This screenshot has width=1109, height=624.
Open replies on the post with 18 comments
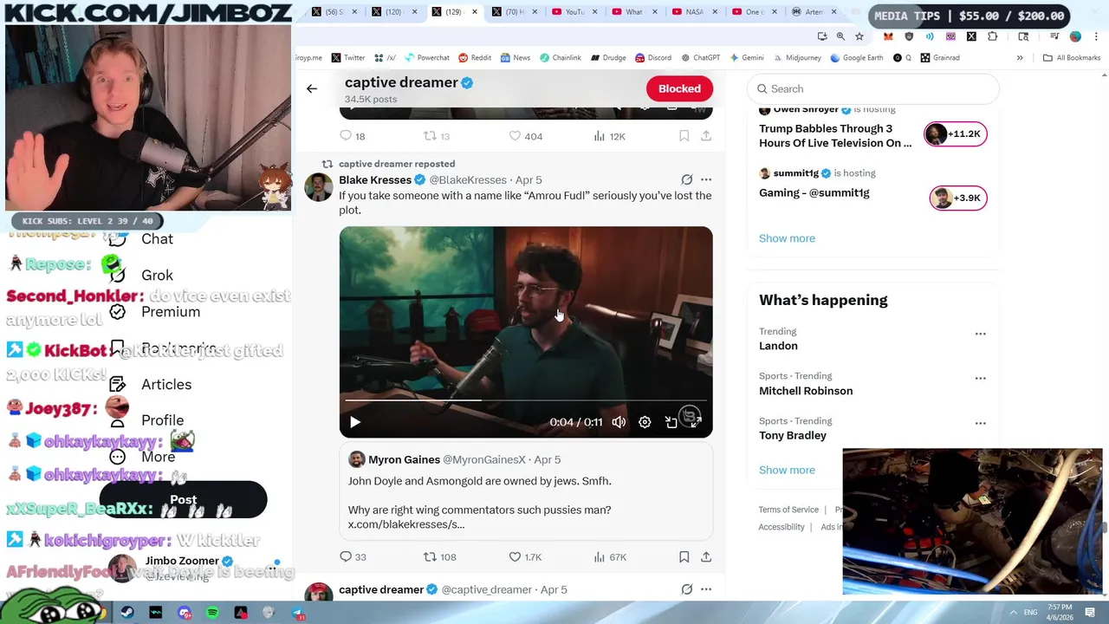pyautogui.click(x=353, y=136)
